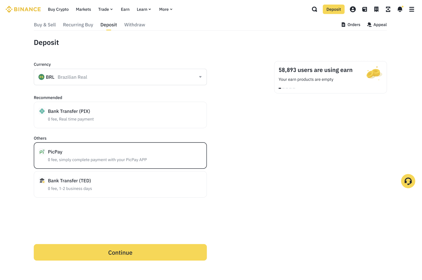Choose the Bank Transfer (TED) option

pyautogui.click(x=120, y=184)
